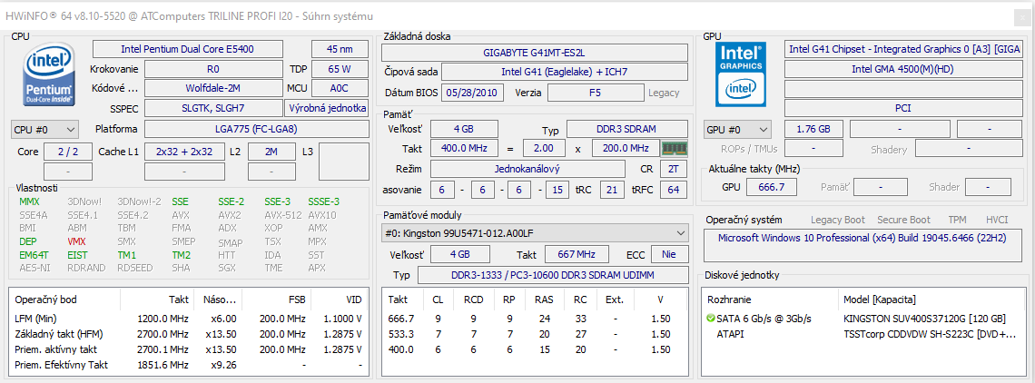The height and width of the screenshot is (383, 1035).
Task: Click the 533.3 memory timing row
Action: tap(535, 334)
